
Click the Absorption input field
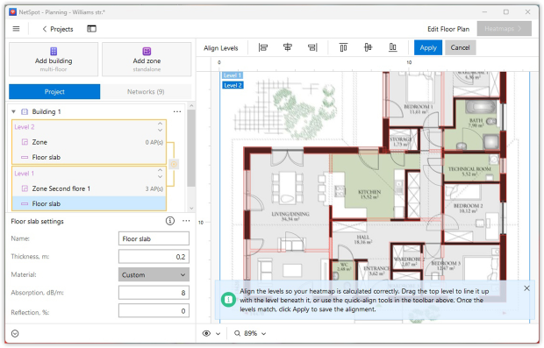coord(154,293)
